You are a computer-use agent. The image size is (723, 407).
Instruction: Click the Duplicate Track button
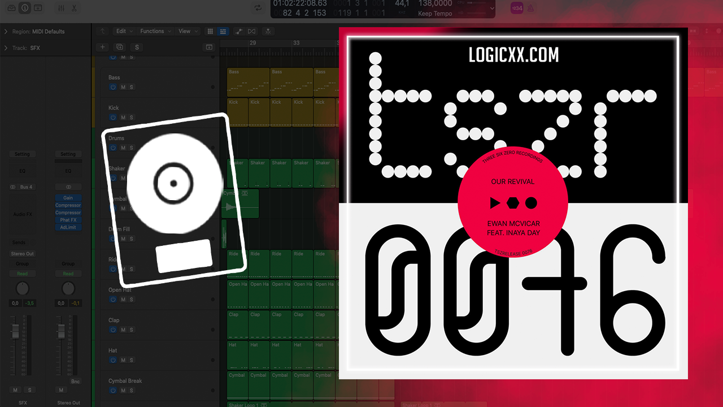coord(119,47)
